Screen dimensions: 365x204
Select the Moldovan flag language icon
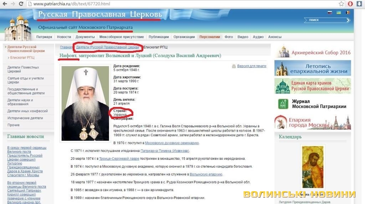point(348,12)
